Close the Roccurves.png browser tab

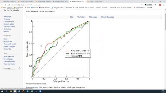pyautogui.click(x=85, y=2)
